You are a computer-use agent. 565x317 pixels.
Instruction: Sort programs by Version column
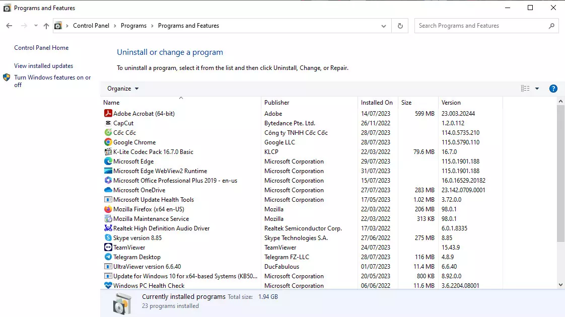(471, 102)
